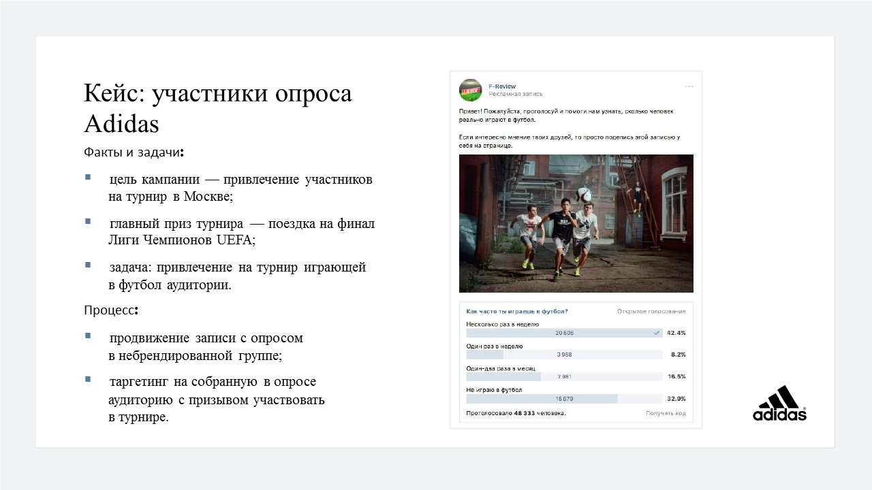
Task: Click the 16.5% result value
Action: point(676,376)
